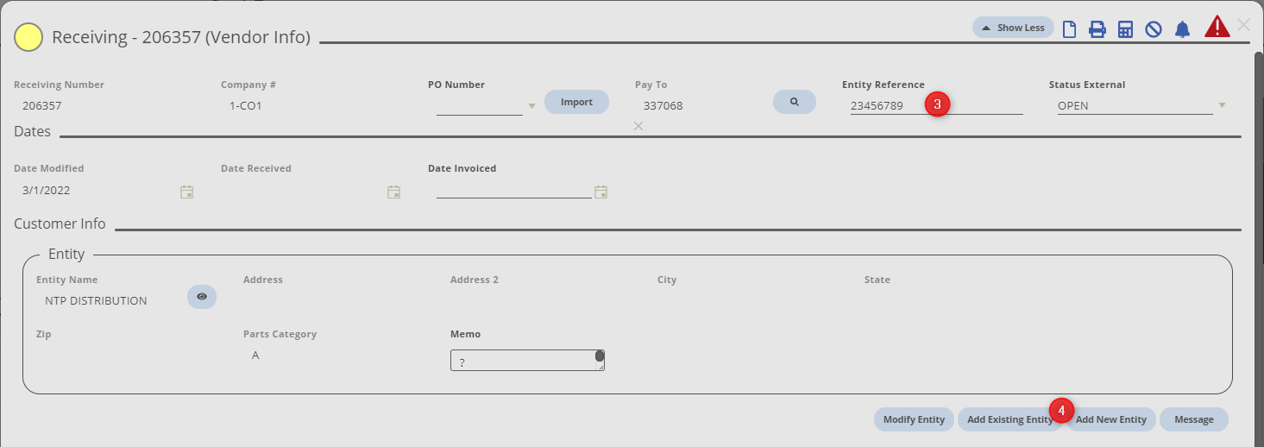1264x447 pixels.
Task: Click the new document icon
Action: pos(1069,29)
